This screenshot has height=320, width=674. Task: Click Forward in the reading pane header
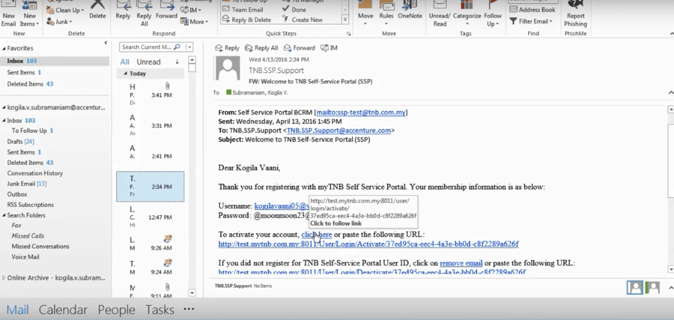(299, 48)
